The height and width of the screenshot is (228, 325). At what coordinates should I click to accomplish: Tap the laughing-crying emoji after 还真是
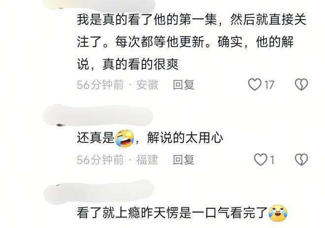(x=125, y=138)
